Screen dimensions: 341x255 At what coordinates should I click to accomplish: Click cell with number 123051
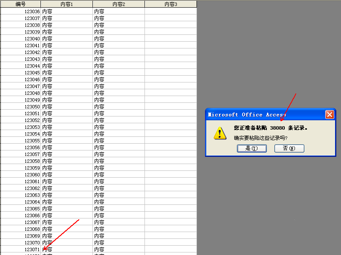click(x=20, y=113)
